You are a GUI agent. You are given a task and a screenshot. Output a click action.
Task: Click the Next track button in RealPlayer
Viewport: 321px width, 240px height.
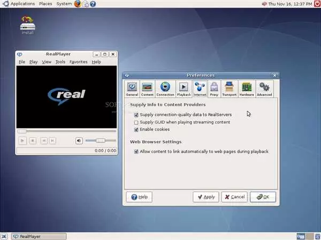(x=52, y=141)
